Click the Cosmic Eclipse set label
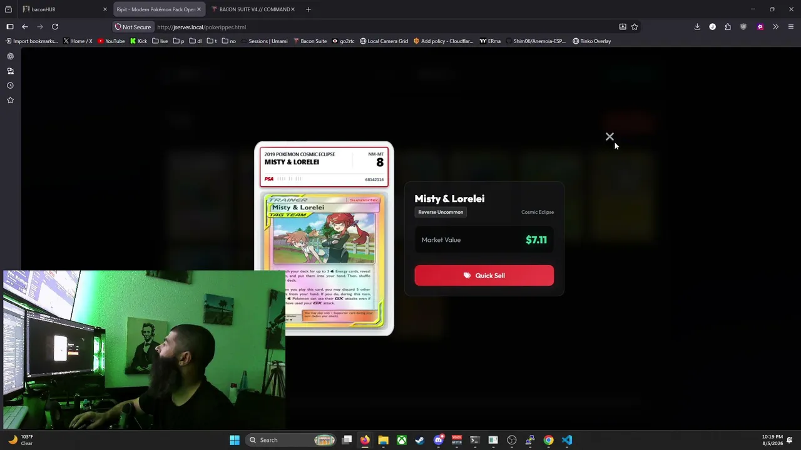Screen dimensions: 801x450 point(538,212)
